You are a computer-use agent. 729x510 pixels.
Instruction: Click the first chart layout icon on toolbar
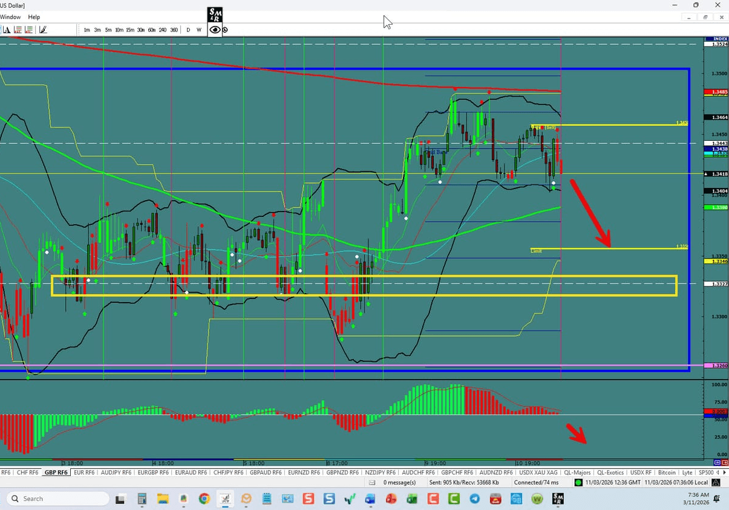pyautogui.click(x=17, y=29)
